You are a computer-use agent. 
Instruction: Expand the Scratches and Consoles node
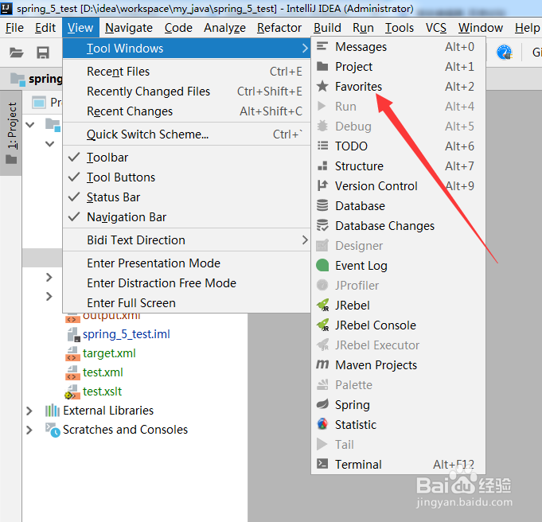point(29,430)
